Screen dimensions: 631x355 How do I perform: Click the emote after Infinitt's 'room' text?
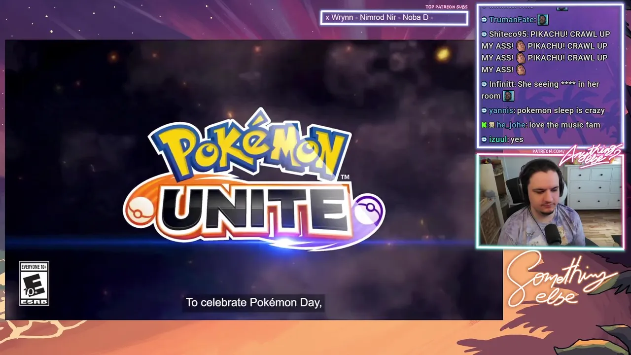[x=508, y=96]
